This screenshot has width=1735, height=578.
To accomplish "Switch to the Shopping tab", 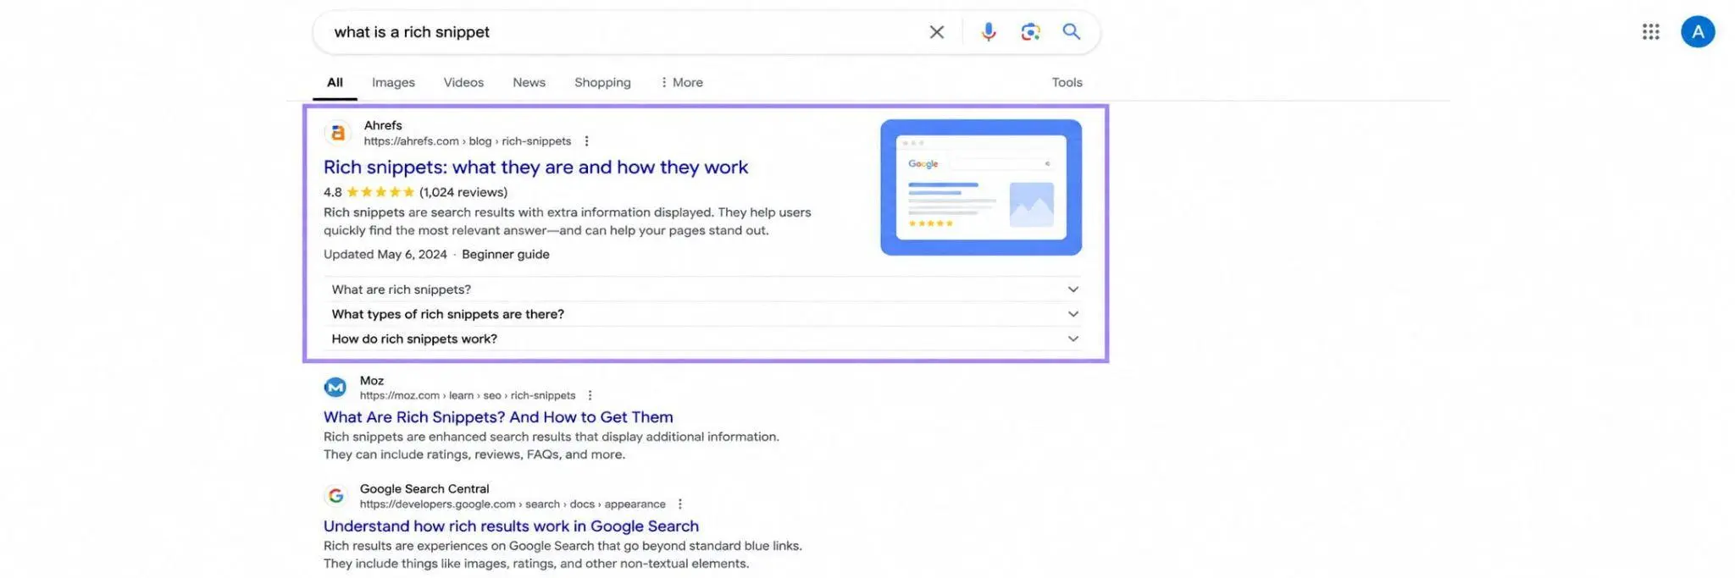I will [602, 82].
